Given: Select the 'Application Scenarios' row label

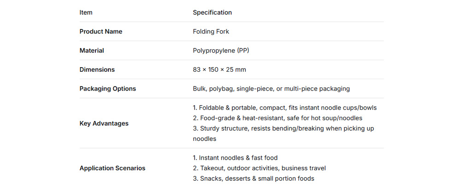Looking at the screenshot, I should [x=112, y=168].
